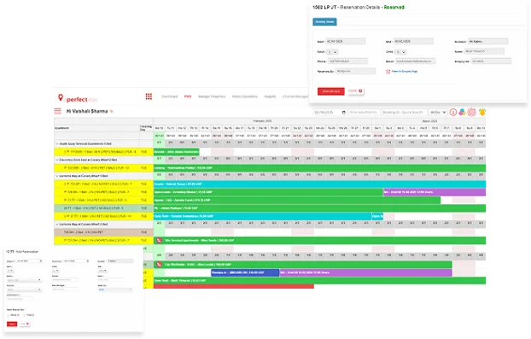
Task: Collapse the Discovery Dock East at Canary Wharf group
Action: (57, 160)
